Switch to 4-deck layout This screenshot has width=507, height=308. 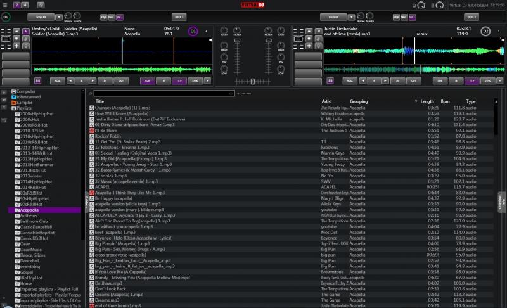coord(25,5)
